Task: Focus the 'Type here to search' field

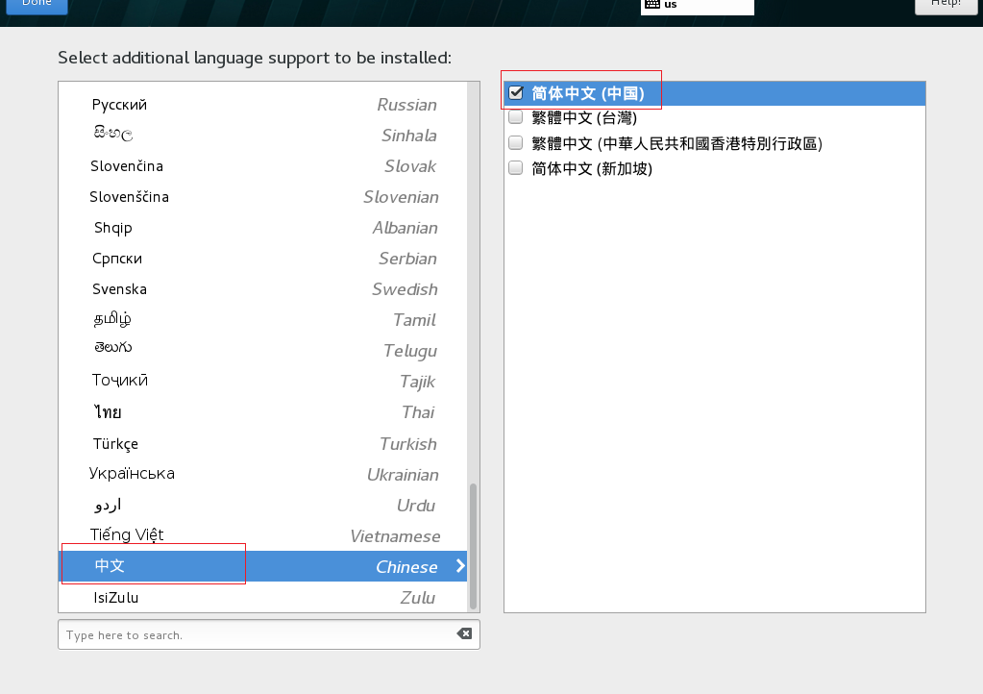Action: pos(269,634)
